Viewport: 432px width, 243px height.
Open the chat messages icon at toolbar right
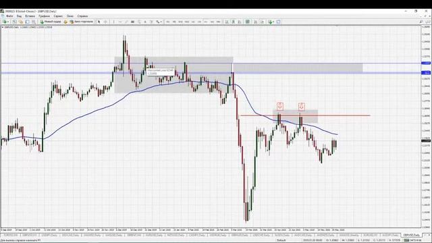click(x=428, y=22)
